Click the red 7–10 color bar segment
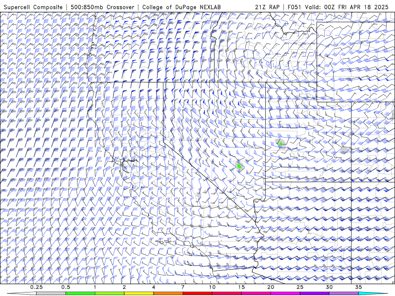395x296 pixels. 197,294
